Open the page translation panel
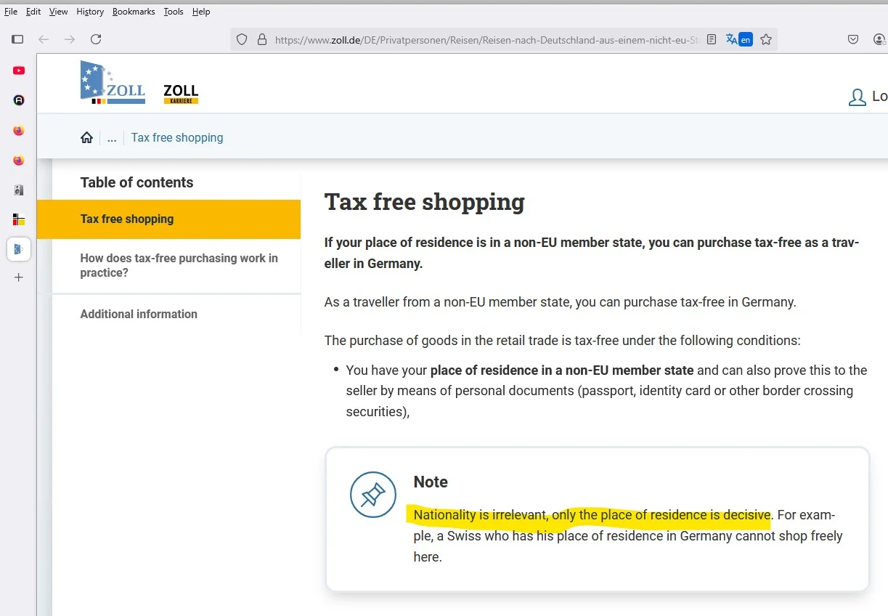This screenshot has width=888, height=616. coord(738,40)
